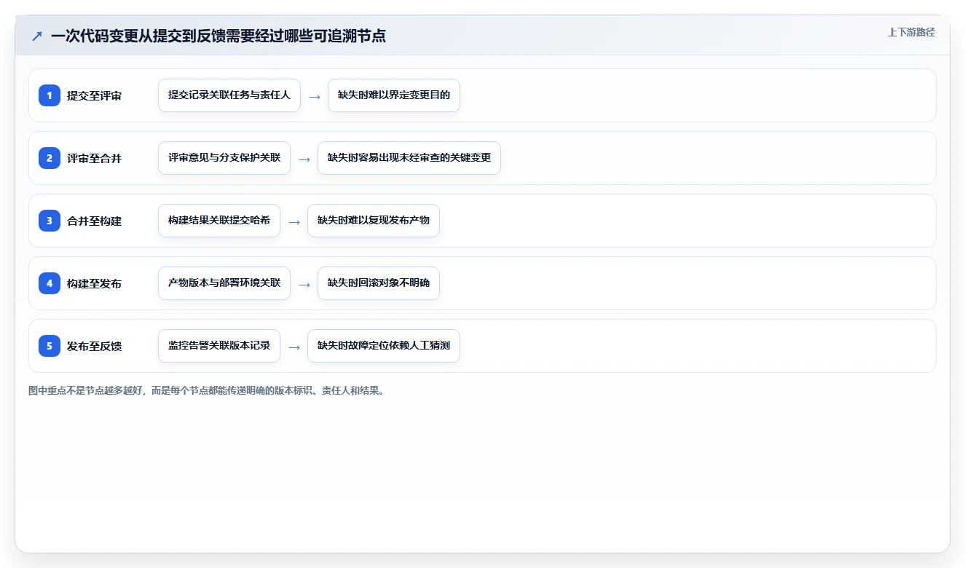Viewport: 965px width, 568px height.
Task: Click the 构建至发布 stage label
Action: click(94, 283)
